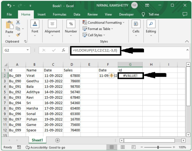192x151 pixels.
Task: Open the Name Box dropdown arrow
Action: pos(28,50)
